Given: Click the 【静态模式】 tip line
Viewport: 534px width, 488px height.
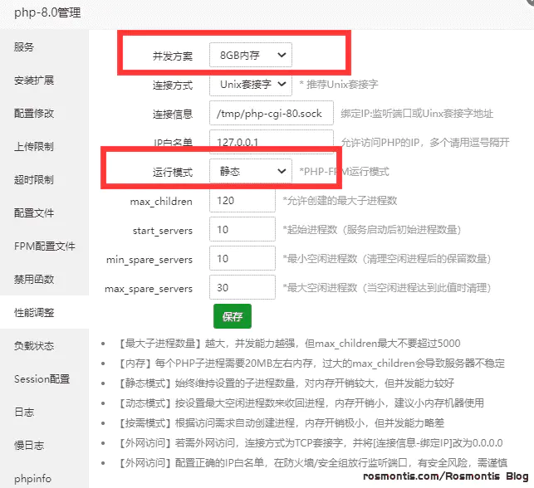Looking at the screenshot, I should coord(286,383).
